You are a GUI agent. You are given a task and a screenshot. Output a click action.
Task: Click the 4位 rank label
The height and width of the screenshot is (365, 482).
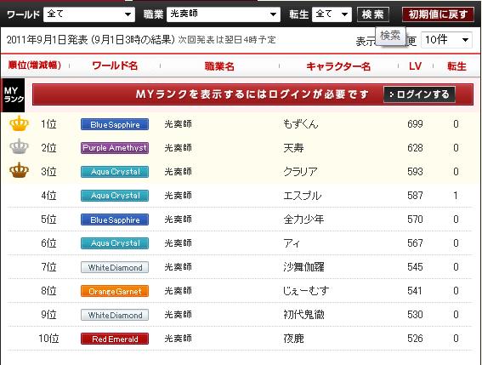pyautogui.click(x=48, y=196)
